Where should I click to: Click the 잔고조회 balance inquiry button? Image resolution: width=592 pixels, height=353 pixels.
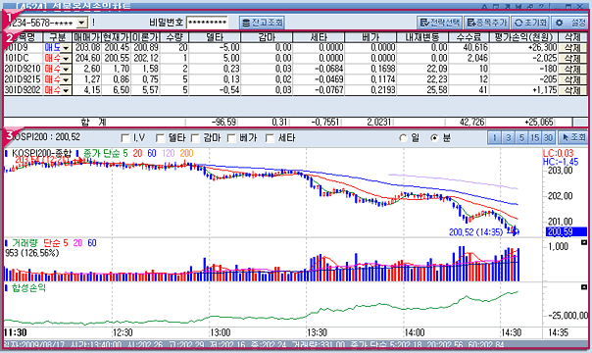262,23
